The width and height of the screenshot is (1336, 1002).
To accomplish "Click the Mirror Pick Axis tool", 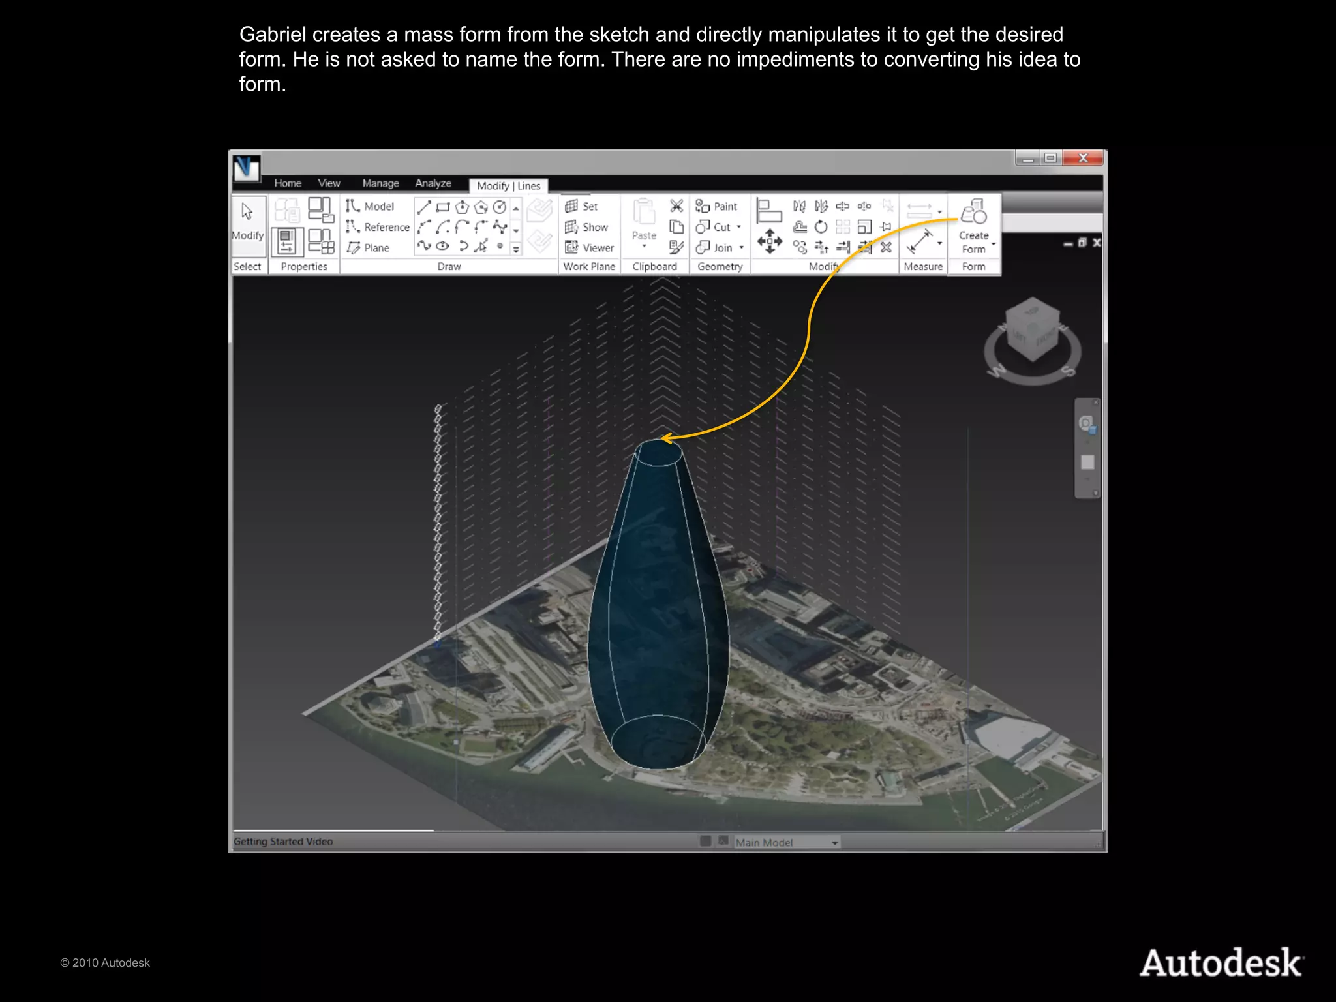I will (800, 206).
